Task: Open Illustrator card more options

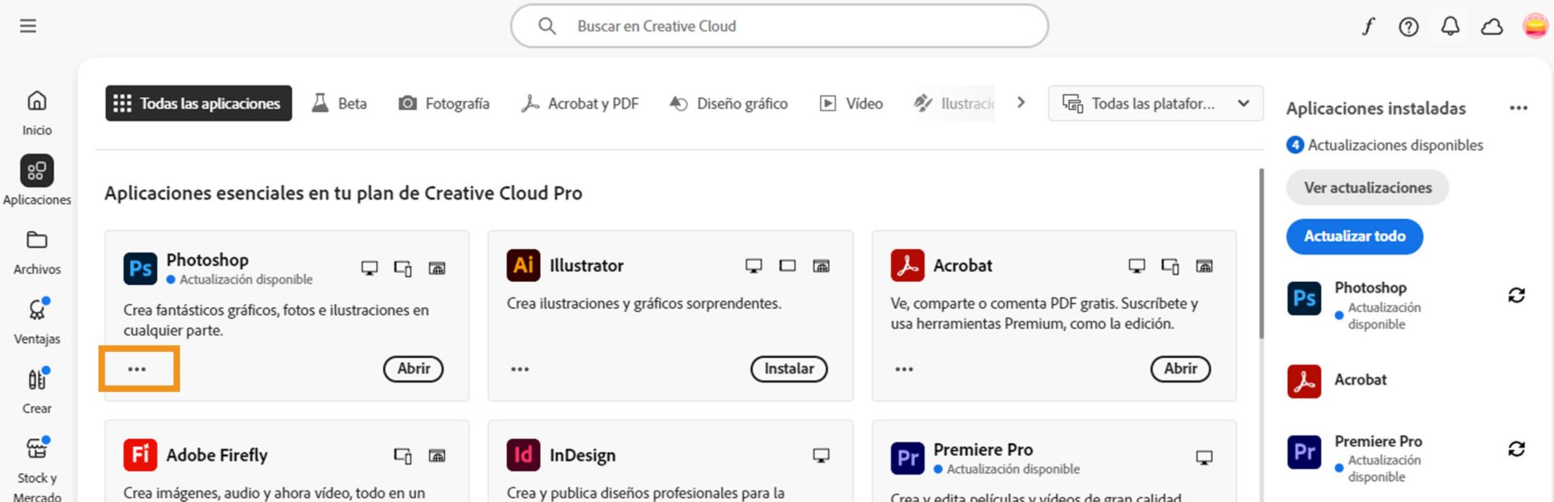Action: pos(520,369)
